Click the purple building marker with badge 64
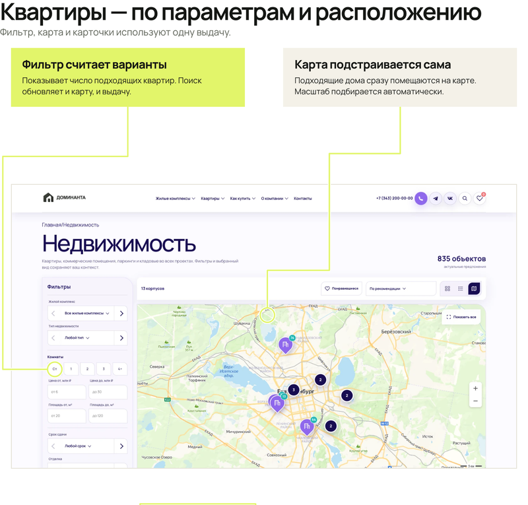Viewport: 528px width, 505px height. 307,427
